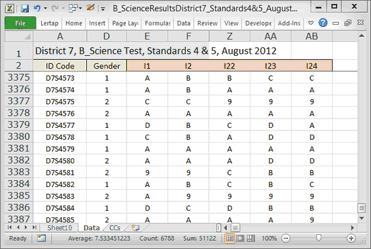
Task: Click the blue Help question mark icon
Action: pos(323,23)
